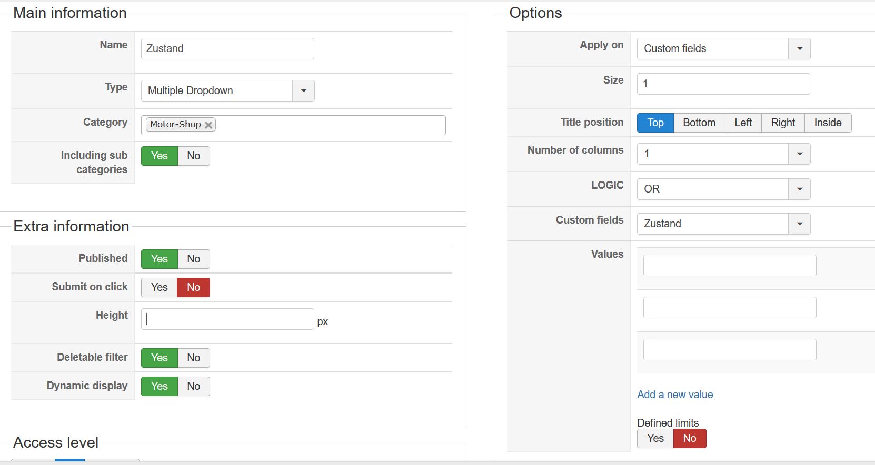Viewport: 875px width, 465px height.
Task: Select Inside title position
Action: [x=828, y=123]
